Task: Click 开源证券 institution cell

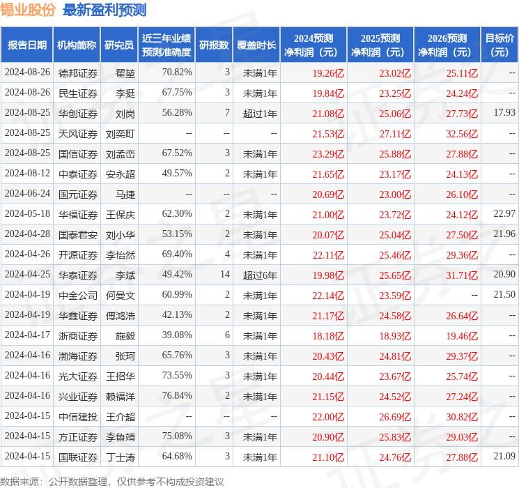Action: [x=78, y=254]
